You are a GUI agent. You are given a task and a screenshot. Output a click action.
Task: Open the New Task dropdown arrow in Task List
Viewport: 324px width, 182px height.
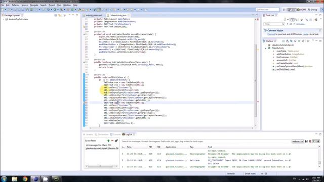288,20
